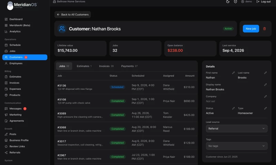Switch to the Estimates tab
This screenshot has height=165, width=276.
pos(84,66)
